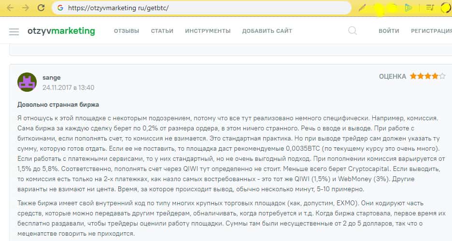Open the СТАТЬИ menu item
This screenshot has height=241, width=452.
[x=162, y=31]
